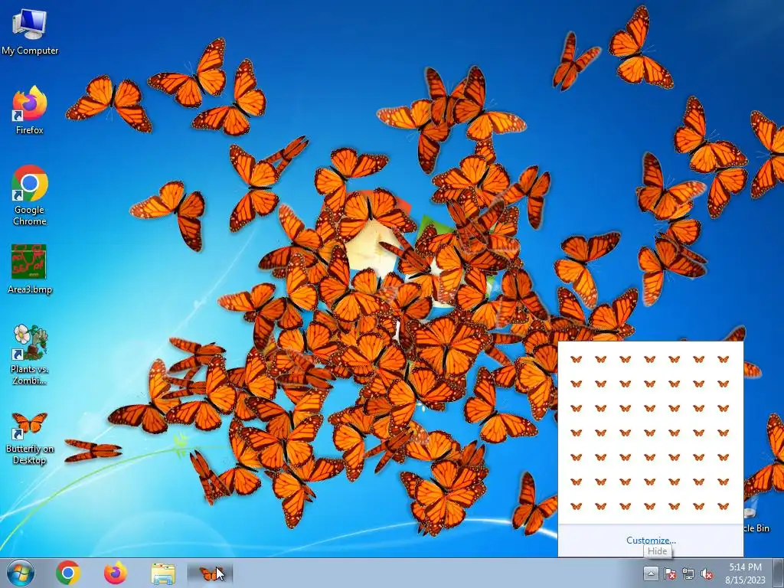Image resolution: width=784 pixels, height=588 pixels.
Task: Launch Chrome from the taskbar
Action: [x=68, y=573]
